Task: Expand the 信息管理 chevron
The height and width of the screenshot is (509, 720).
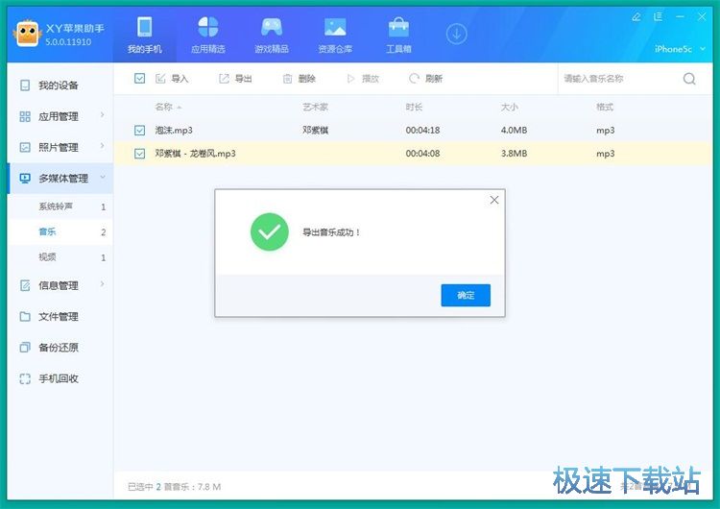Action: (102, 284)
